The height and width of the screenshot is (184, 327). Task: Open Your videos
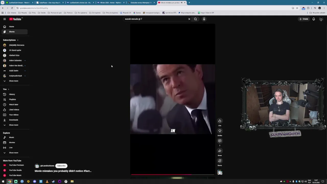click(15, 115)
